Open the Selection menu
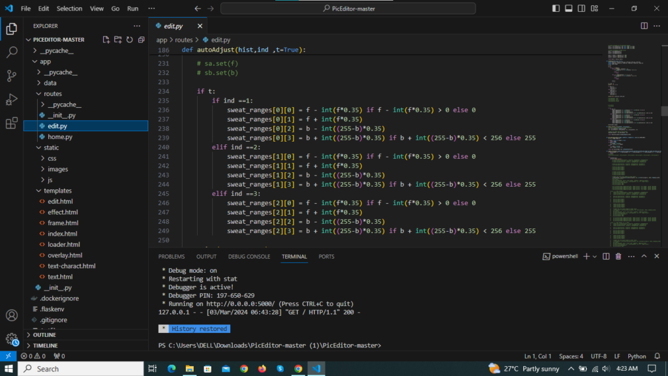The width and height of the screenshot is (668, 376). click(69, 8)
